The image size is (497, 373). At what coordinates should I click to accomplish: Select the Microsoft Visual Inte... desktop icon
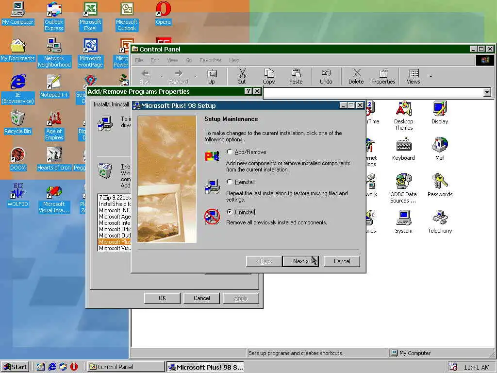coord(54,199)
